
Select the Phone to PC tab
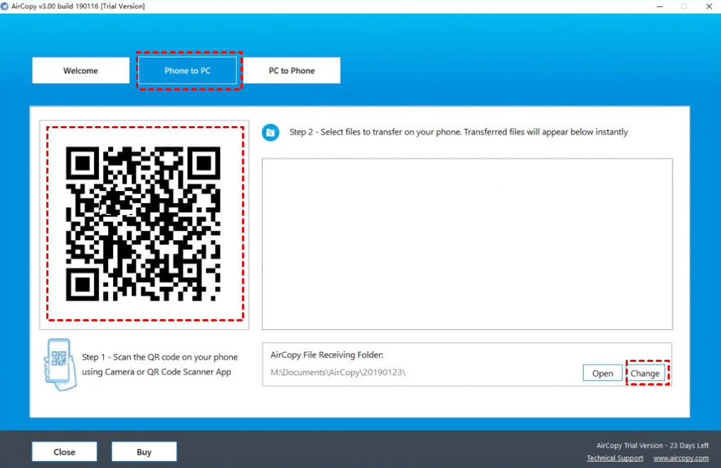coord(188,71)
